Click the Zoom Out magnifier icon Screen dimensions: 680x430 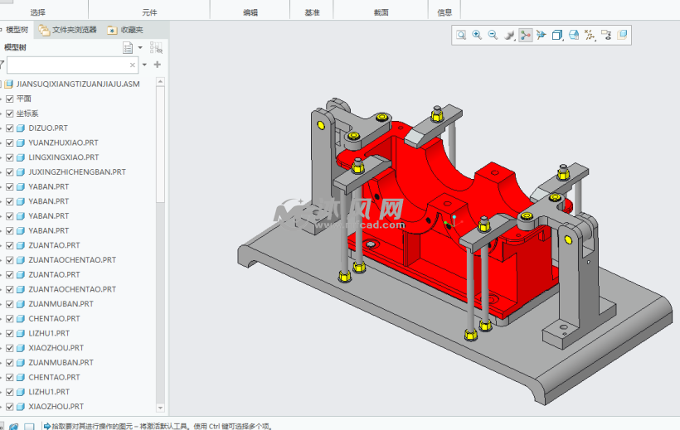[493, 35]
